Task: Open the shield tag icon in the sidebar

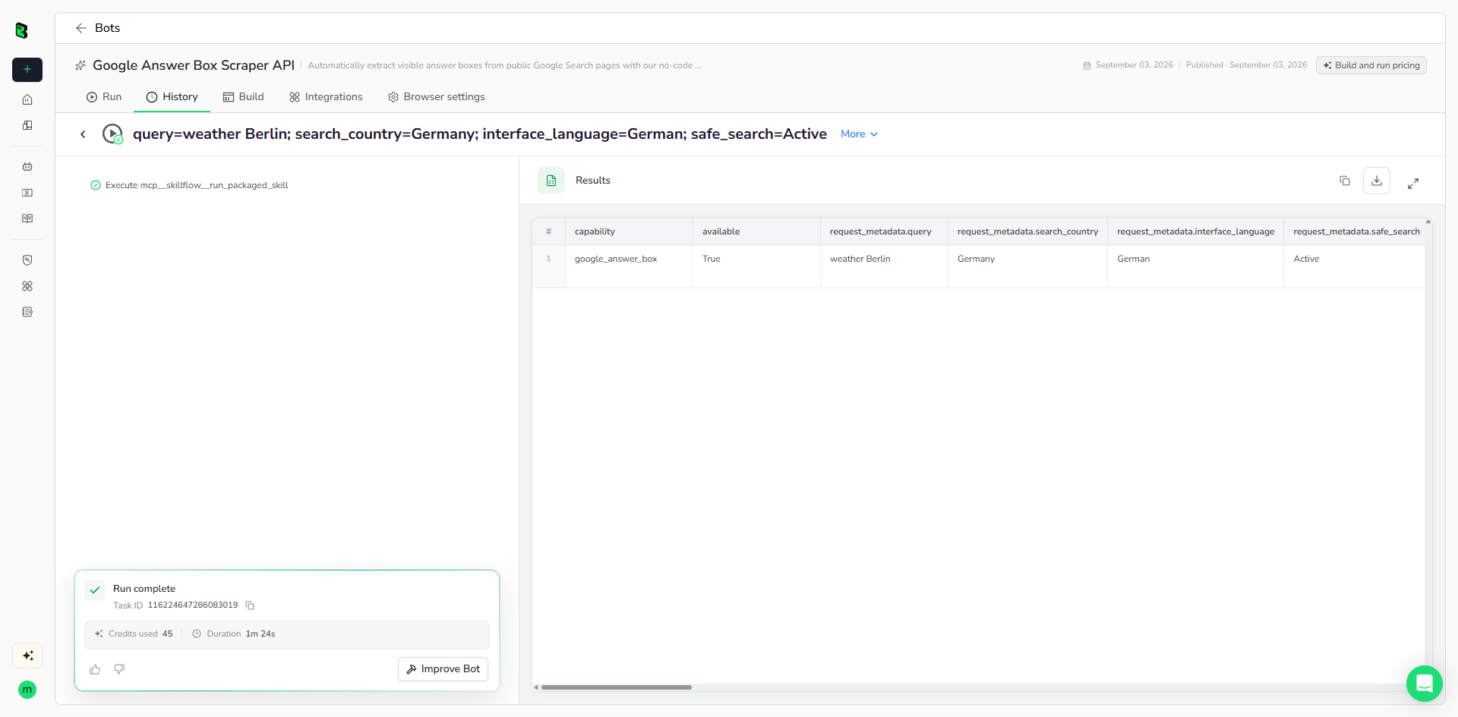Action: [x=27, y=260]
